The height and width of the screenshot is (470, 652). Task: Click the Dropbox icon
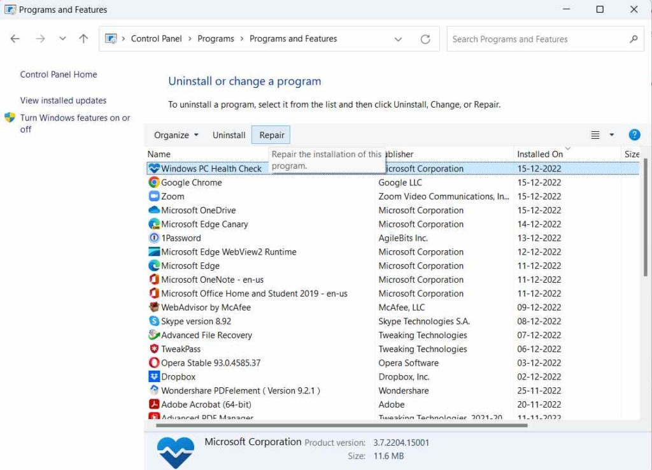154,376
